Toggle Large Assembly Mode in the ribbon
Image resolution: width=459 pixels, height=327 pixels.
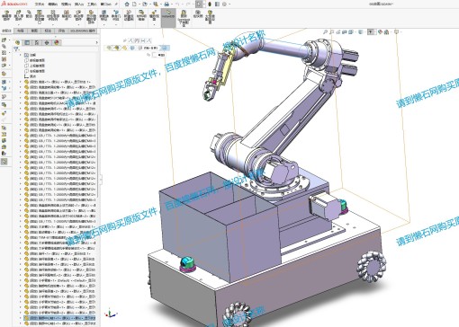click(210, 16)
